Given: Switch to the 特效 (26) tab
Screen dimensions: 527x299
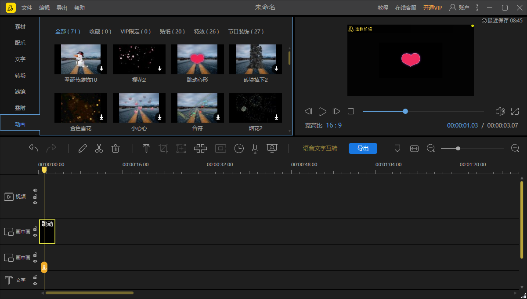Looking at the screenshot, I should (206, 32).
